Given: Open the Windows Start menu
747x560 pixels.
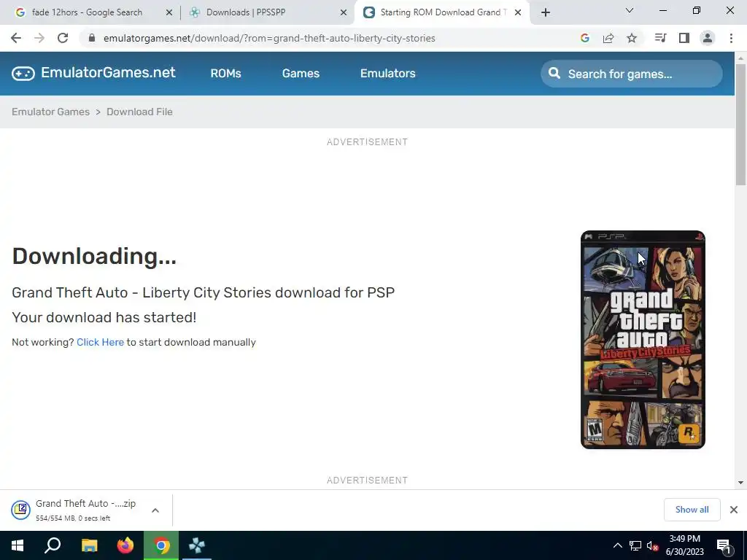Looking at the screenshot, I should (18, 545).
